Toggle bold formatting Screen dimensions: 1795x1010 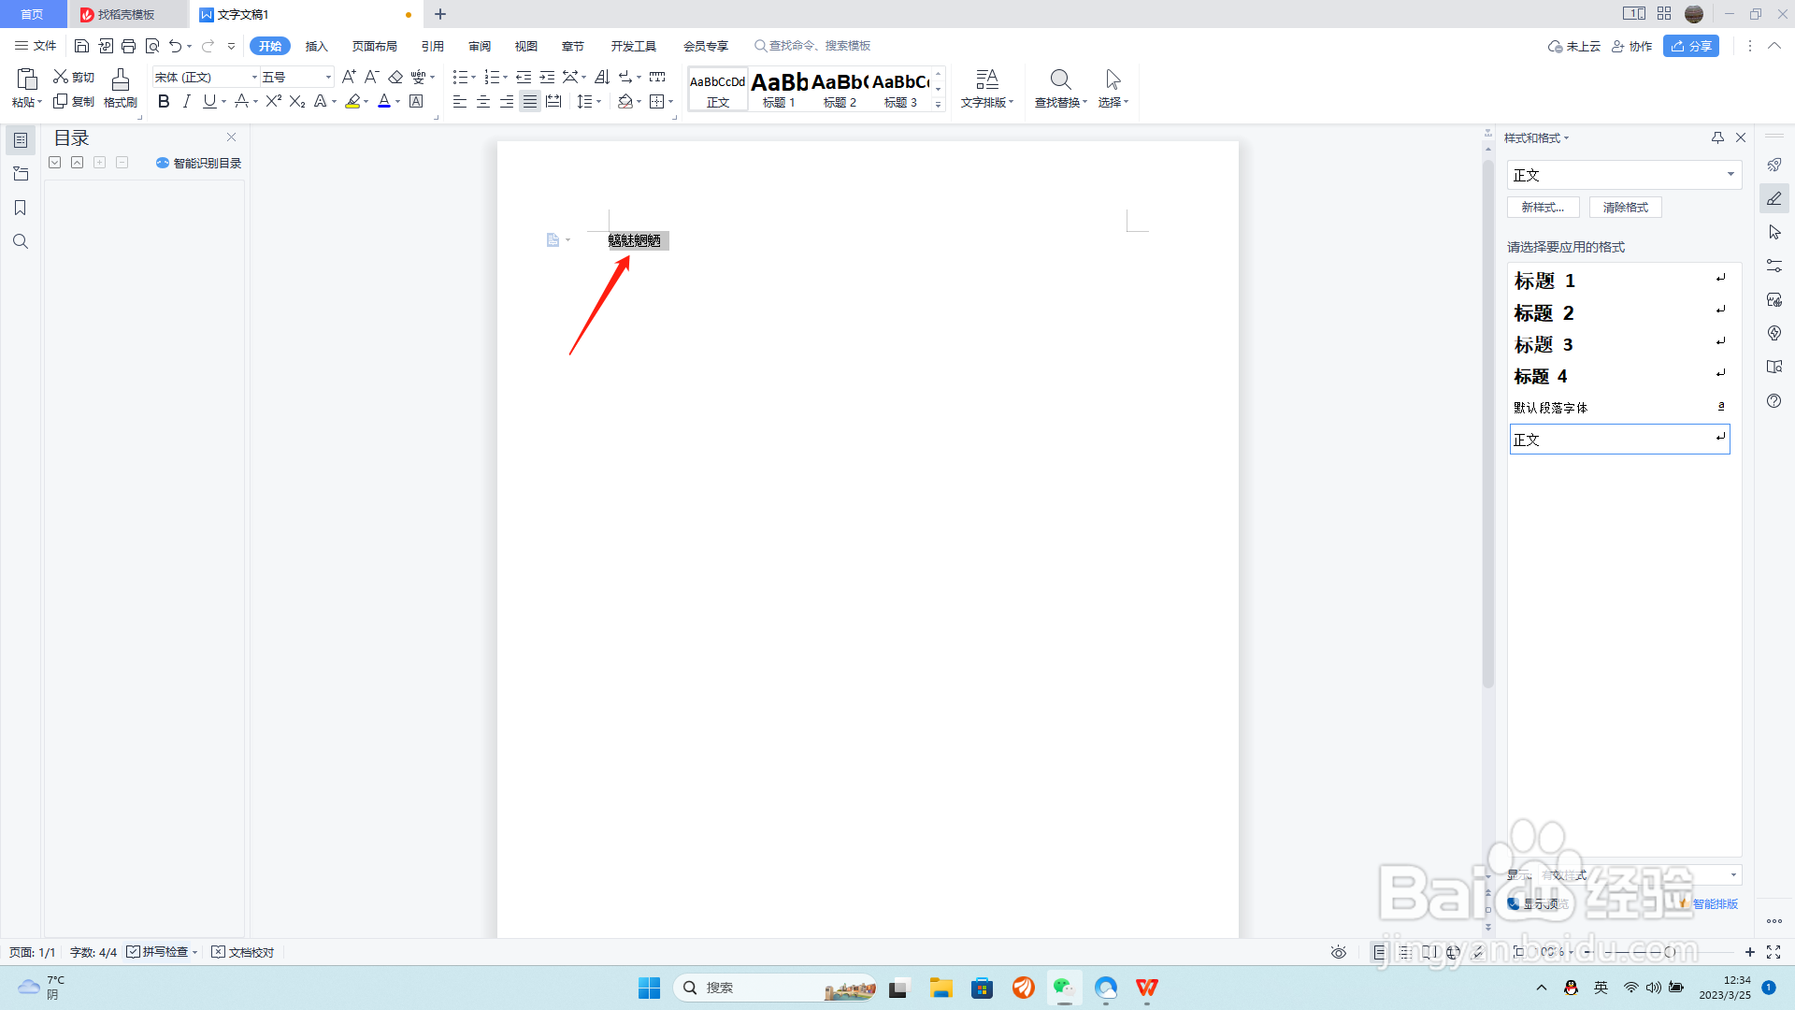coord(164,101)
